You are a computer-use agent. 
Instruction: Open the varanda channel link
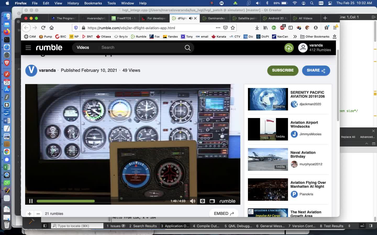click(x=47, y=70)
